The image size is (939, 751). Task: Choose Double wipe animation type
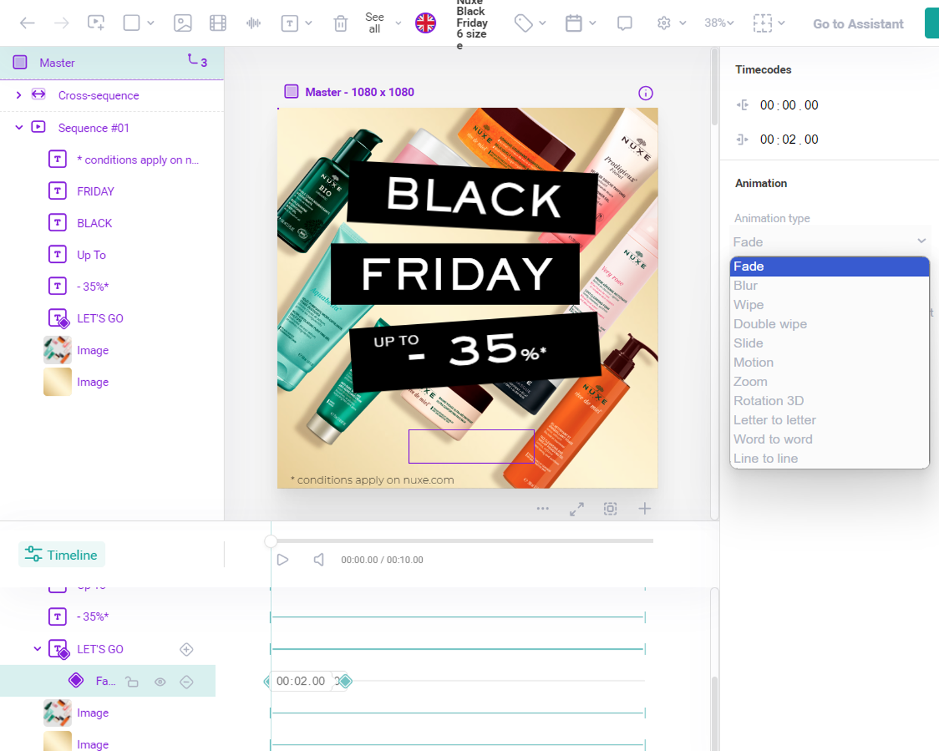[829, 324]
